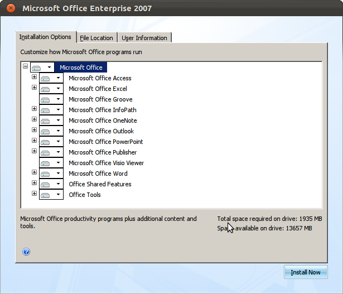Expand the Microsoft Office Outlook node
Viewport: 343px width, 294px height.
pos(34,130)
